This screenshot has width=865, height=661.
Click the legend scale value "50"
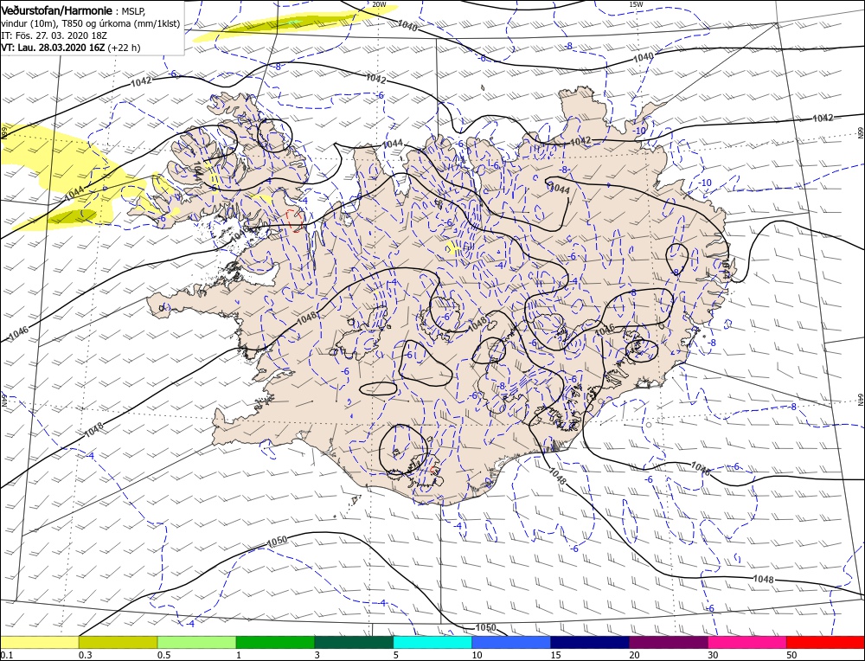pos(791,655)
